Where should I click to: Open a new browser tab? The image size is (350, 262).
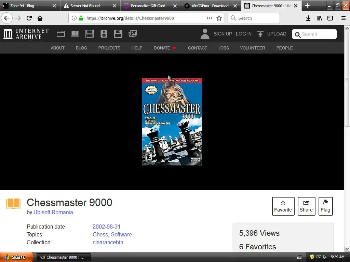click(307, 5)
